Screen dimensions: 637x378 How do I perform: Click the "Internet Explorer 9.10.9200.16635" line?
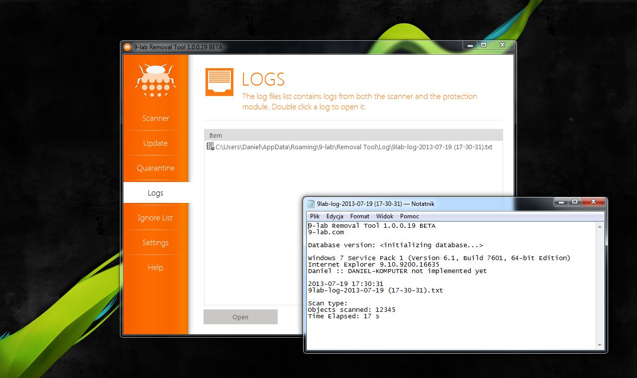pos(374,264)
